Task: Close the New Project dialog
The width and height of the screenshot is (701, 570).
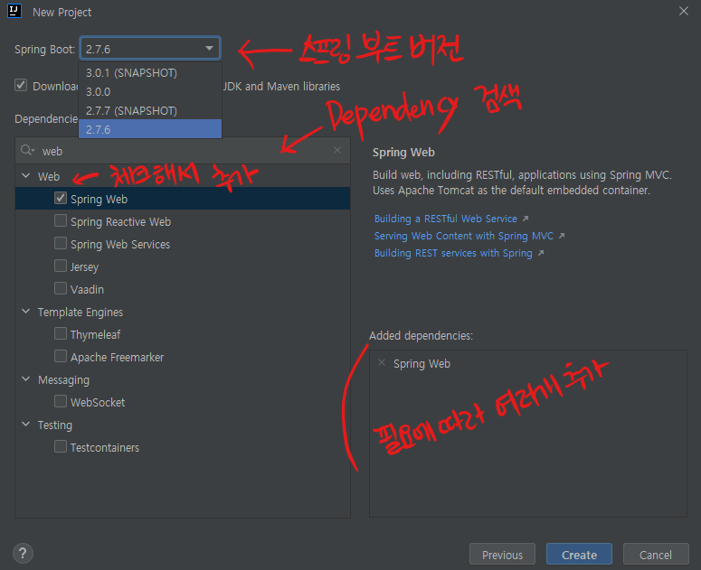Action: [x=684, y=11]
